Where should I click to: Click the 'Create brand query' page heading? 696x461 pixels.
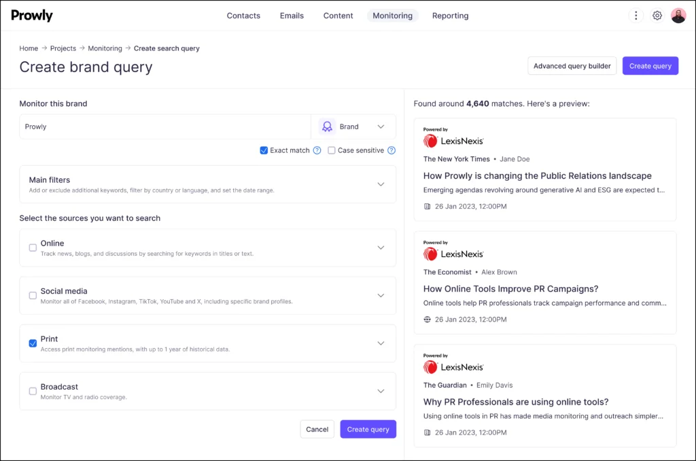click(x=86, y=67)
